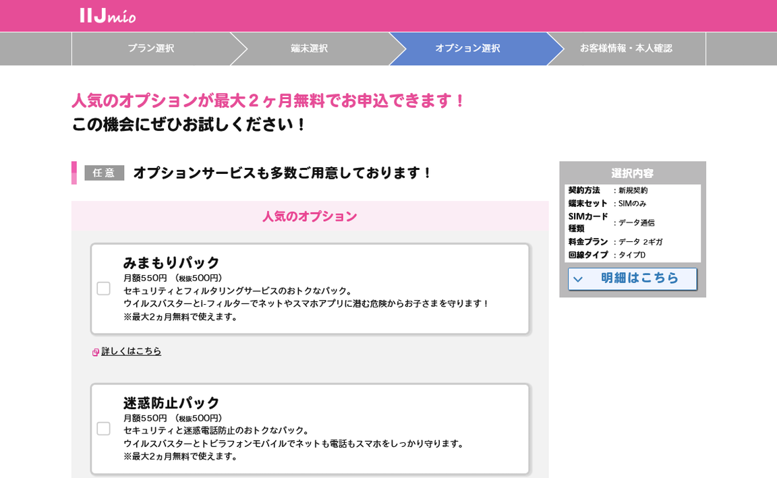Select the 料金プラン row in the summary

[632, 242]
